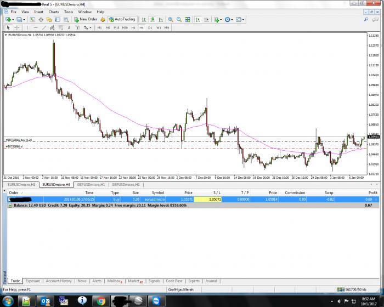Click the New Order button

[x=86, y=19]
